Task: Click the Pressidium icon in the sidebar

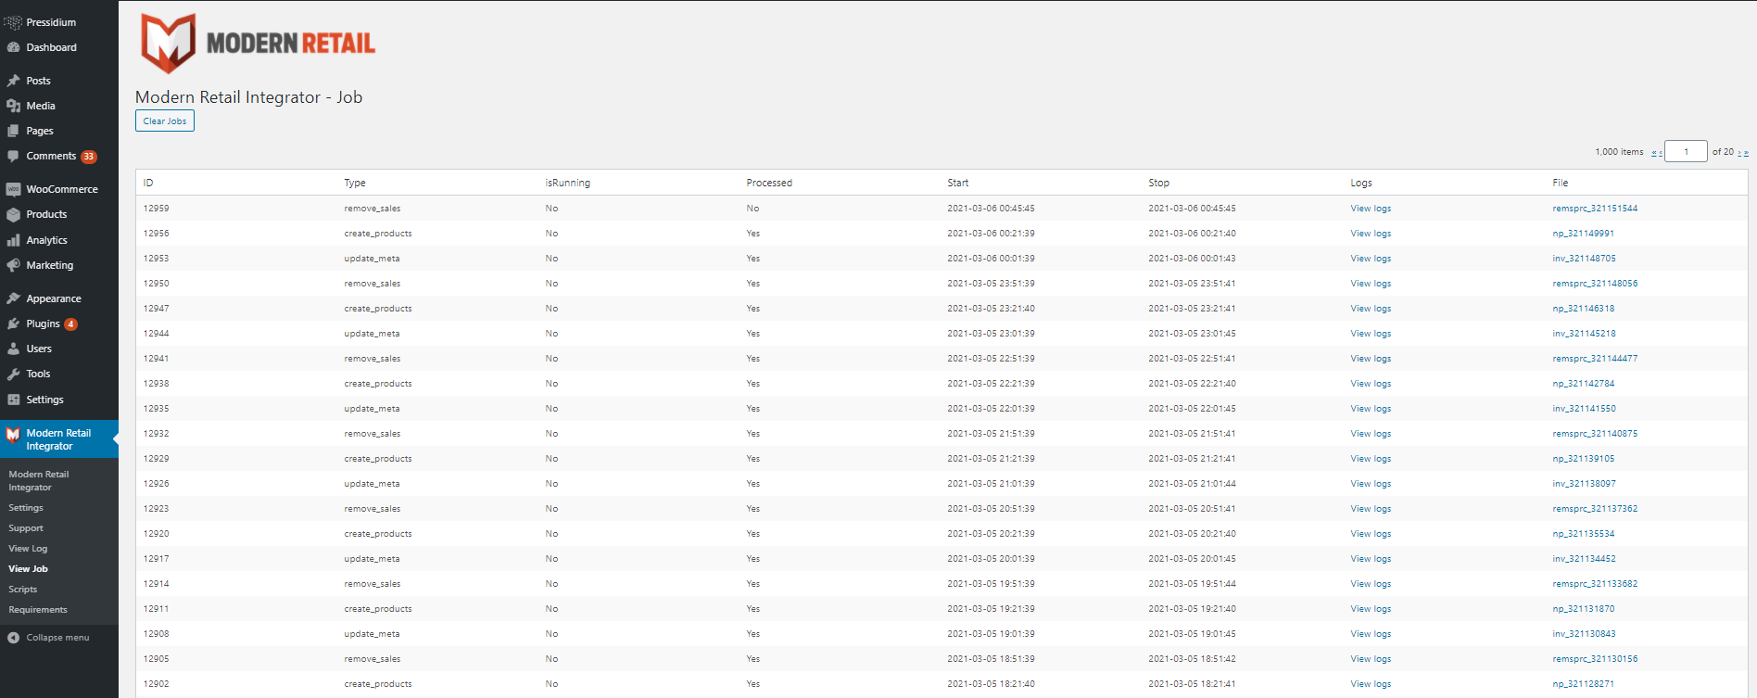Action: 13,22
